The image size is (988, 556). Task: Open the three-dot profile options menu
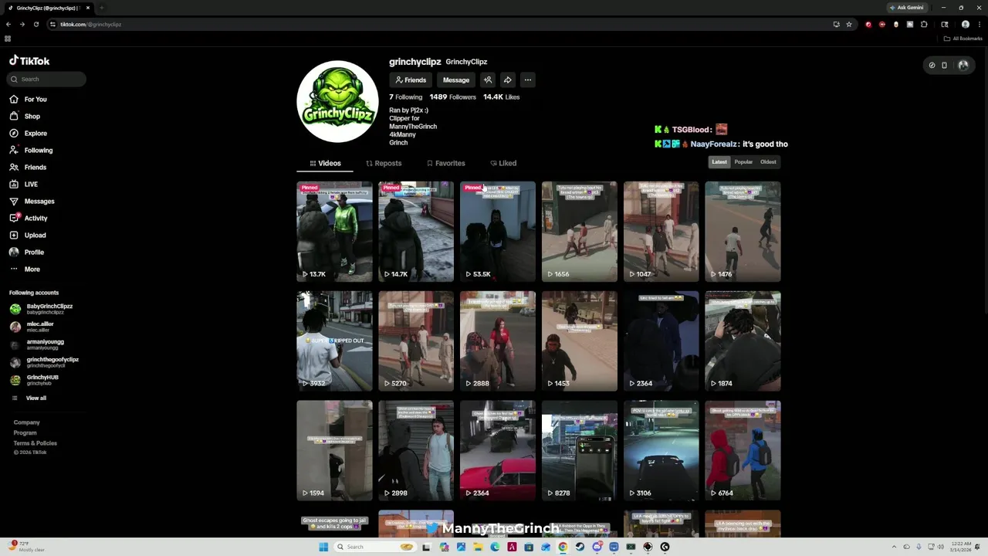pyautogui.click(x=527, y=80)
